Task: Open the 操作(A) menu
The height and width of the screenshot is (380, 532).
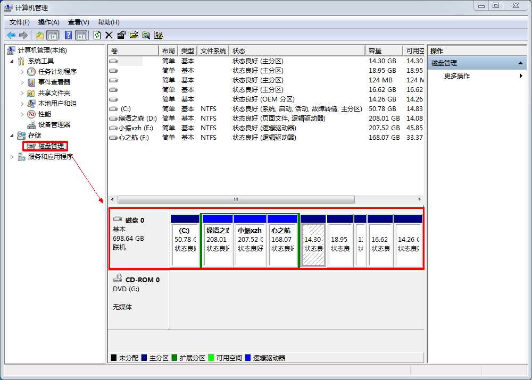Action: pyautogui.click(x=48, y=22)
